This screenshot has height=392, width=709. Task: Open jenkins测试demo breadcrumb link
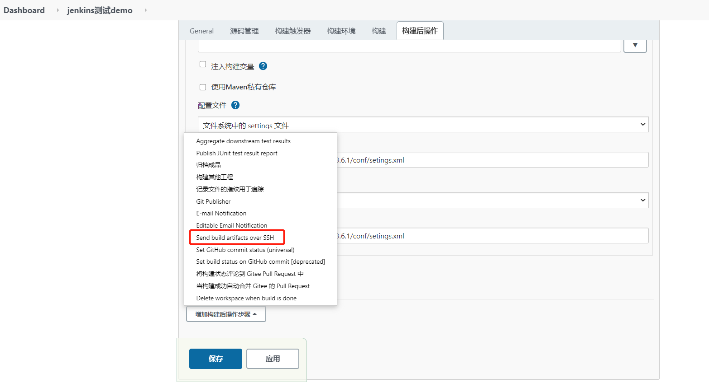click(100, 10)
